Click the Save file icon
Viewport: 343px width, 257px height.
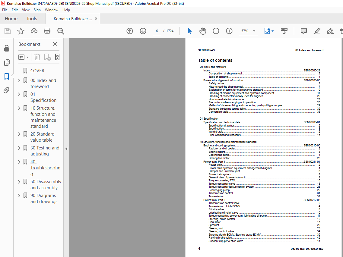tap(8, 31)
